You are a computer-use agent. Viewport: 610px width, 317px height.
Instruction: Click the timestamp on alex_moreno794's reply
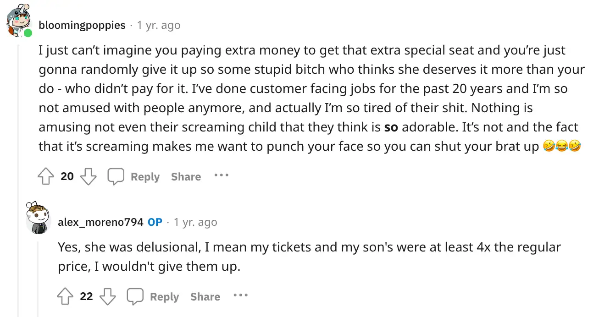coord(195,222)
